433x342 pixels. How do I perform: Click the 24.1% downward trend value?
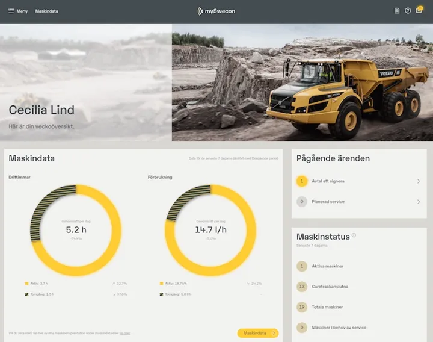254,284
